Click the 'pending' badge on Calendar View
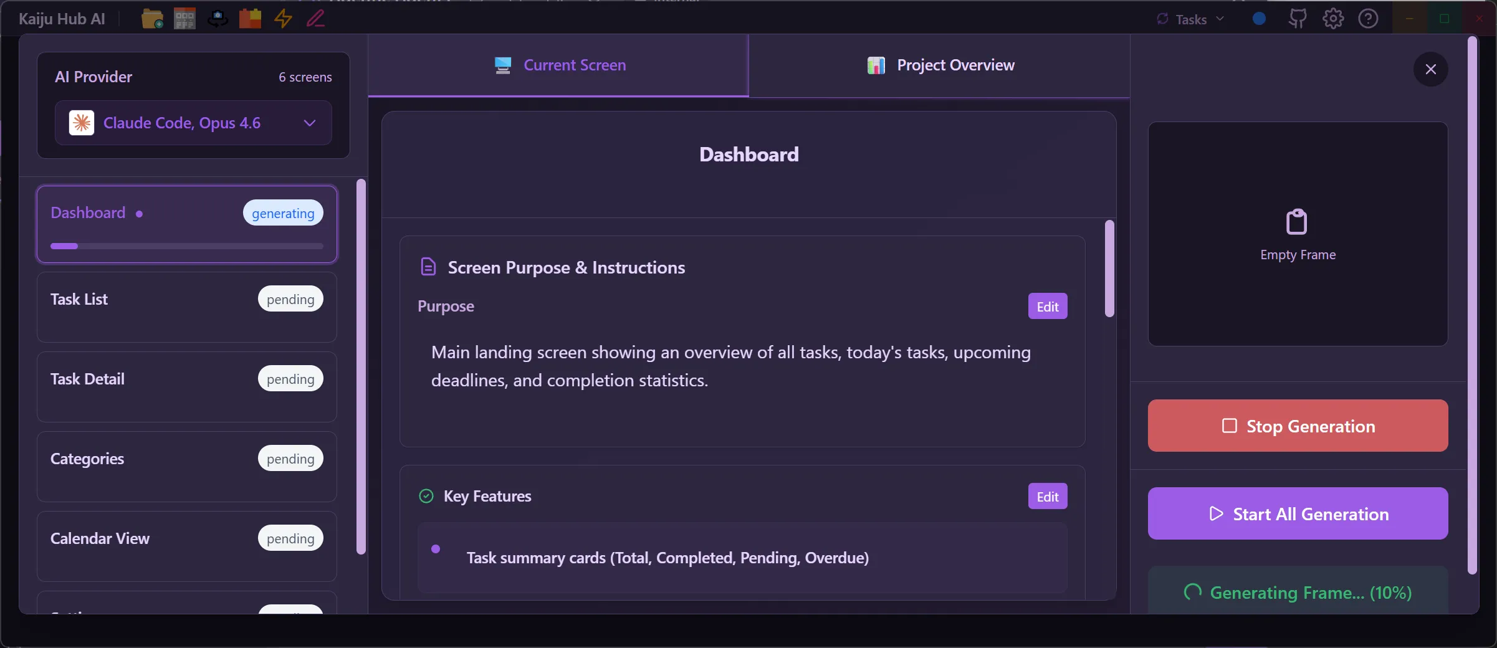This screenshot has height=648, width=1497. tap(290, 538)
